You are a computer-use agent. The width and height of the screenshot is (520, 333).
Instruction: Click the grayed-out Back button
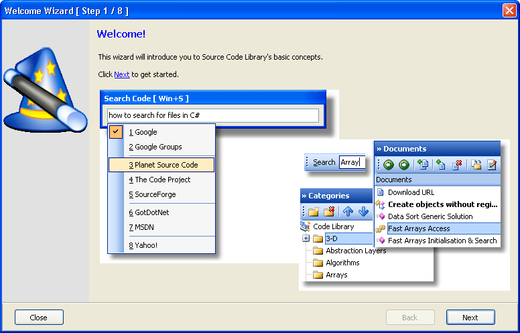tap(410, 318)
